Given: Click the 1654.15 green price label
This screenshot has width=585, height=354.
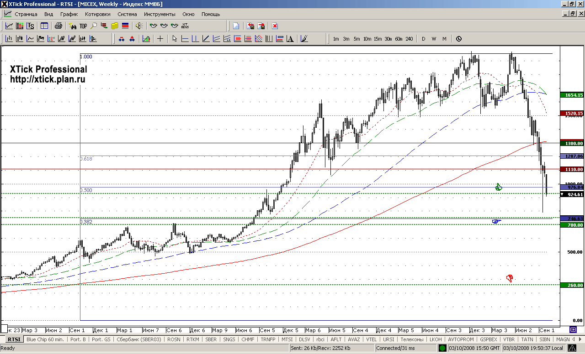Looking at the screenshot, I should [572, 95].
